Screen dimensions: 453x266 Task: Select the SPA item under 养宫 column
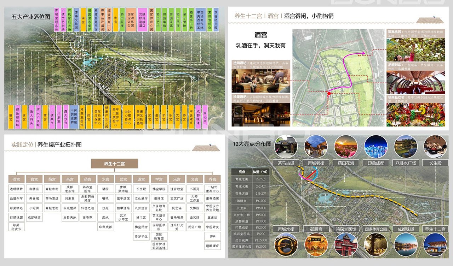click(x=212, y=236)
